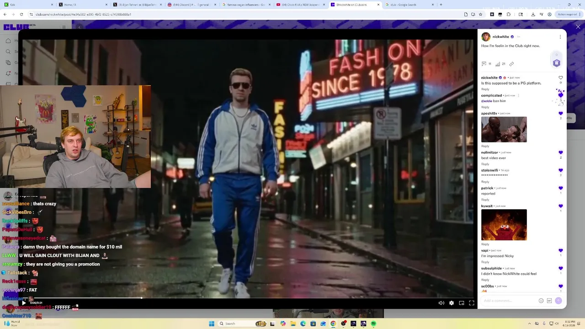The width and height of the screenshot is (585, 329).
Task: Open kuwait's flaming Elmo image
Action: click(x=504, y=225)
